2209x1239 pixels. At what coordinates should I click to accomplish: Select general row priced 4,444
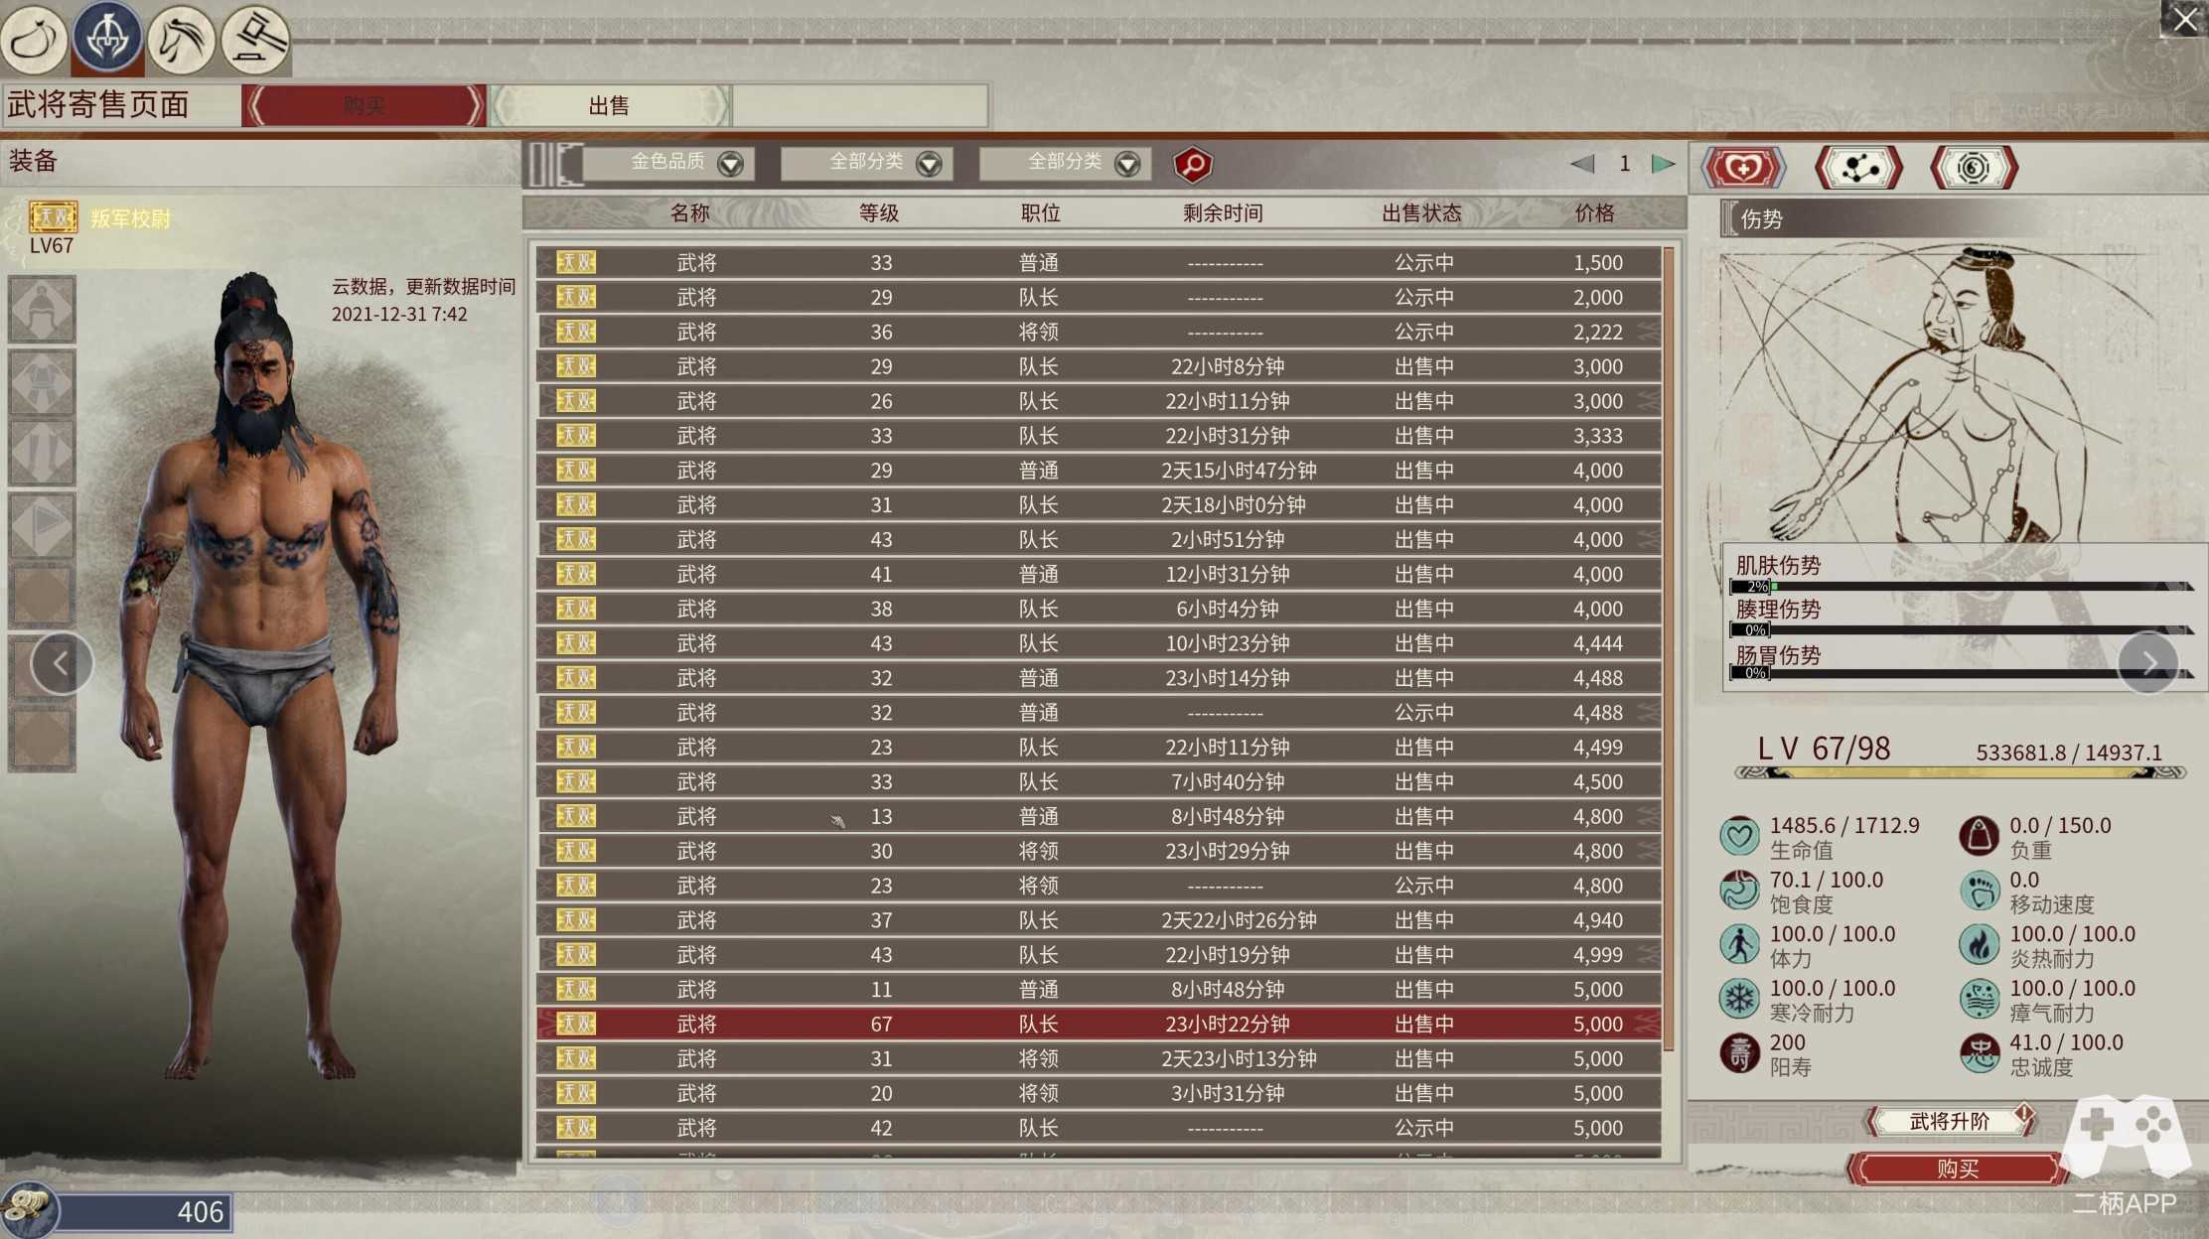tap(1099, 643)
